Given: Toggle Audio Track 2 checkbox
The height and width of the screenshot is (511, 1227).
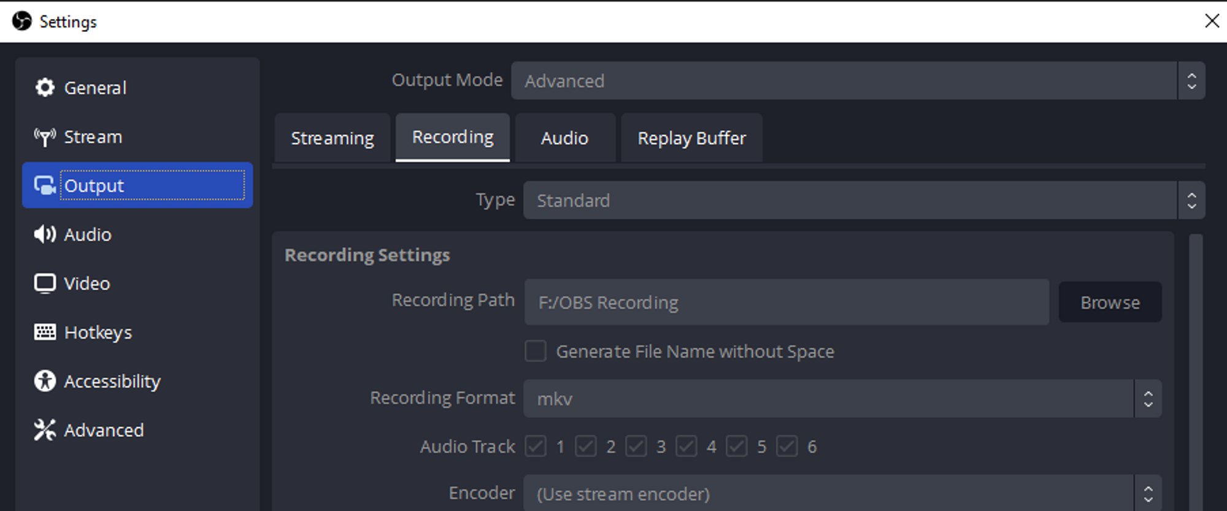Looking at the screenshot, I should (586, 446).
